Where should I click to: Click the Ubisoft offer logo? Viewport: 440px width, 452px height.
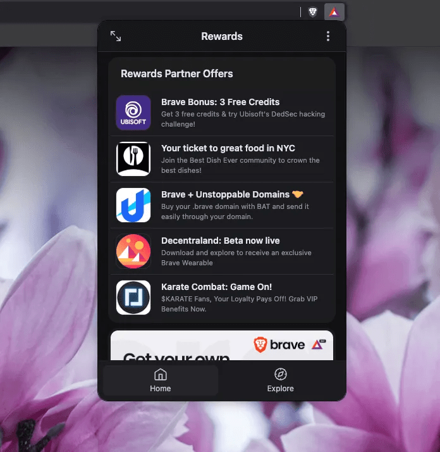point(133,113)
